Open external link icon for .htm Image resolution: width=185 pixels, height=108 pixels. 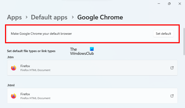172,68
